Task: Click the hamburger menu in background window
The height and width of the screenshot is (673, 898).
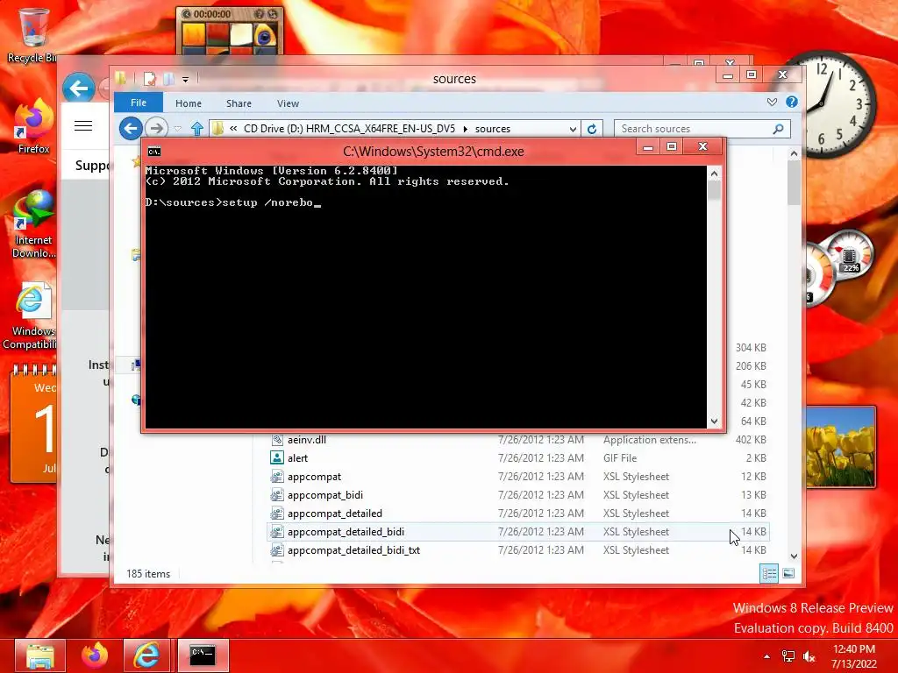Action: click(83, 126)
